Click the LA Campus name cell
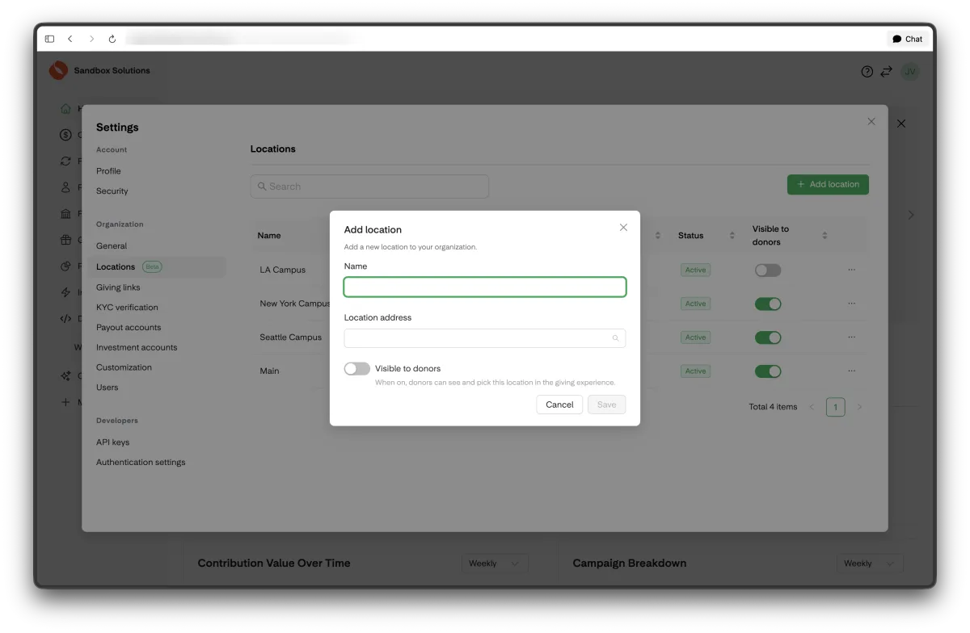The width and height of the screenshot is (970, 633). point(283,270)
